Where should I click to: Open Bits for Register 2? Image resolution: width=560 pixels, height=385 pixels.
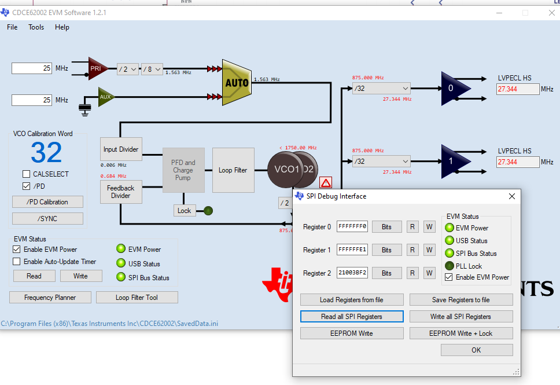tap(387, 273)
